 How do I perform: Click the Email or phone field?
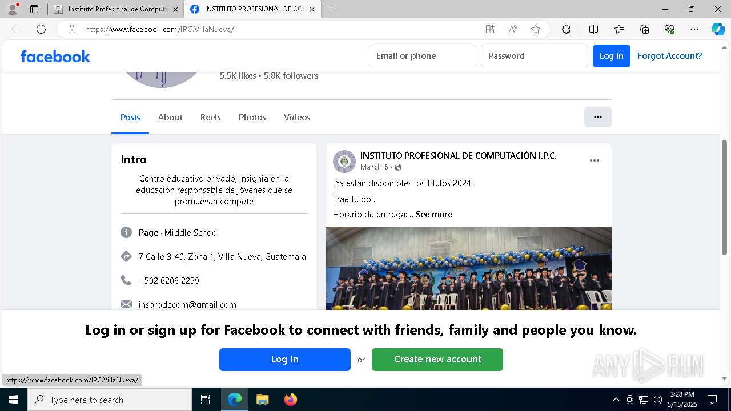point(423,56)
